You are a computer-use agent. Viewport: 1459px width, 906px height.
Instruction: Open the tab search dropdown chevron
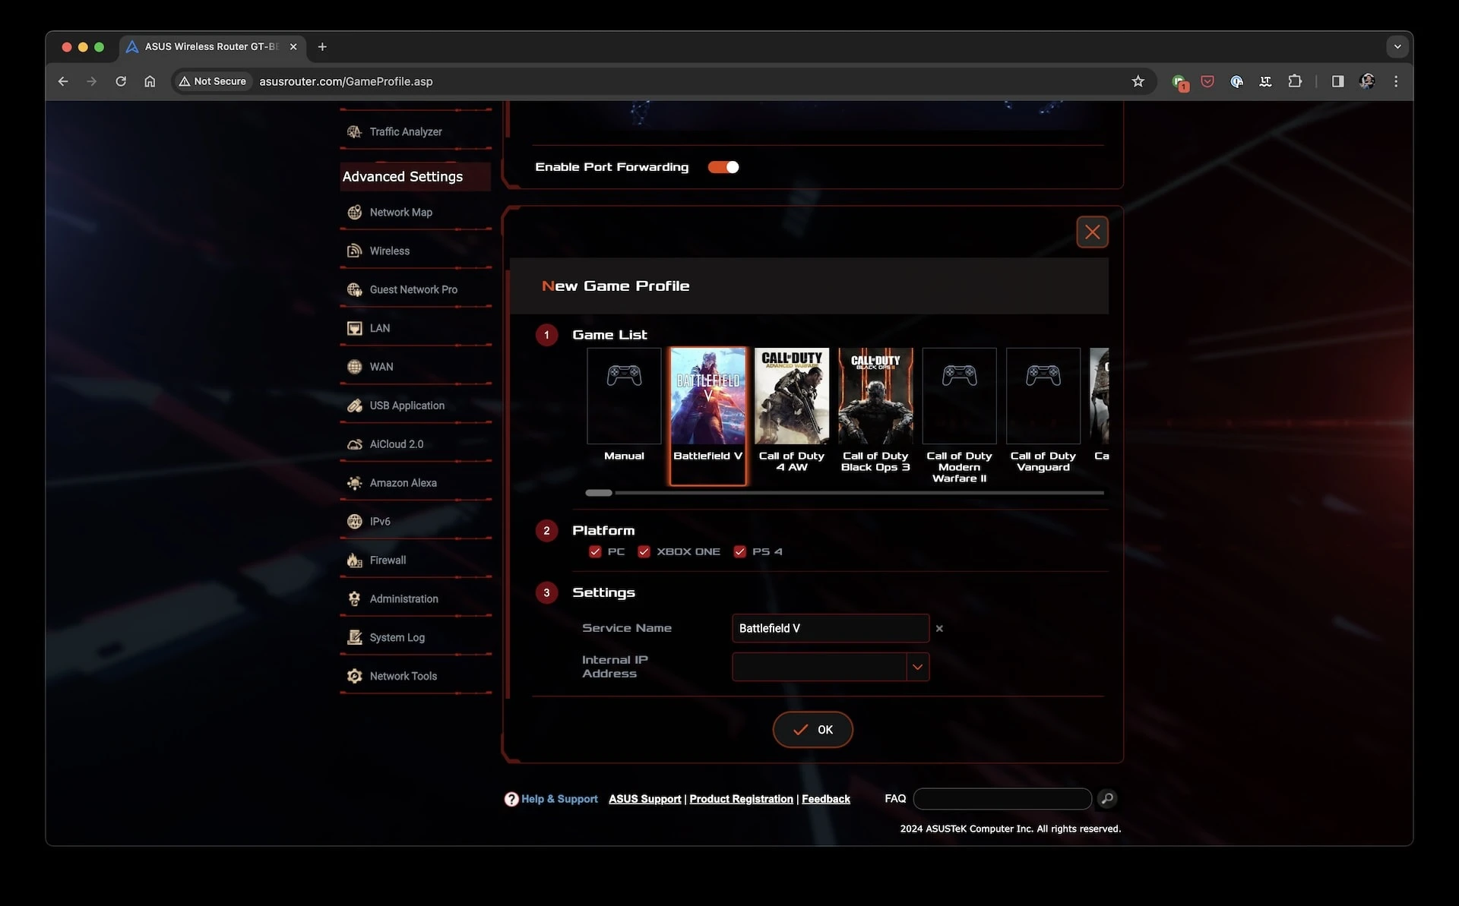1397,47
